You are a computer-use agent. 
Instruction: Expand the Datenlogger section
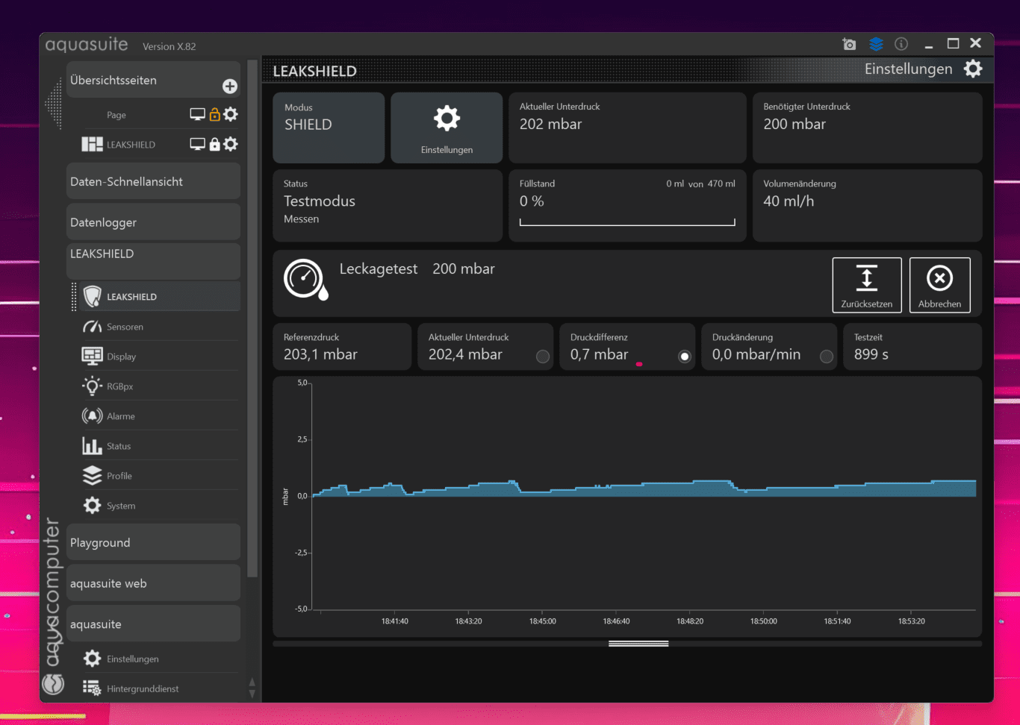153,222
